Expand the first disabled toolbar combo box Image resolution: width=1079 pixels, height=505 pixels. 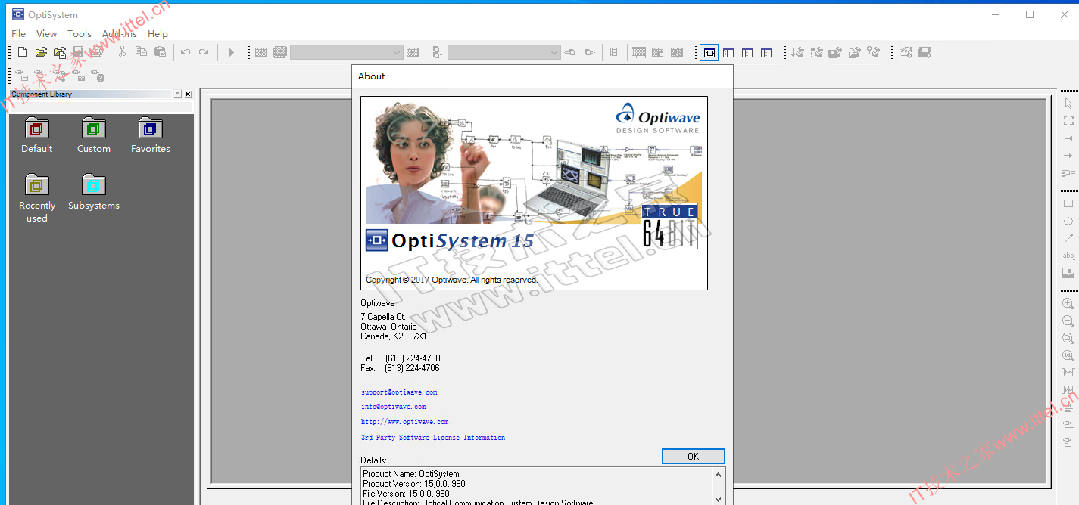397,52
